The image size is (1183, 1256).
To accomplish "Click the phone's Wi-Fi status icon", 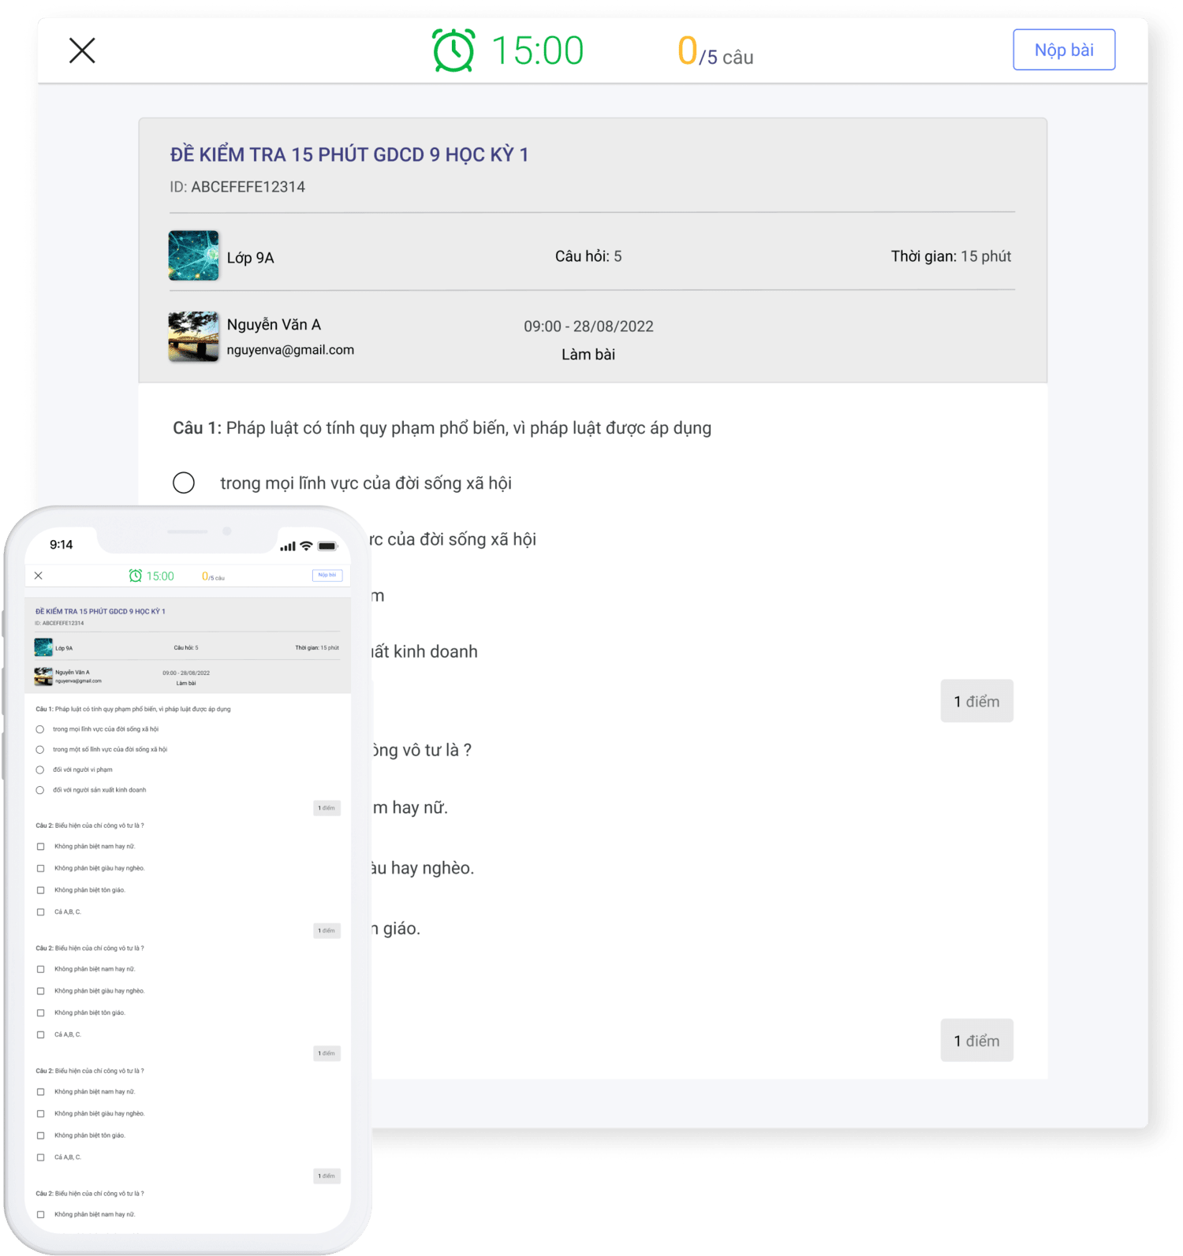I will coord(306,546).
